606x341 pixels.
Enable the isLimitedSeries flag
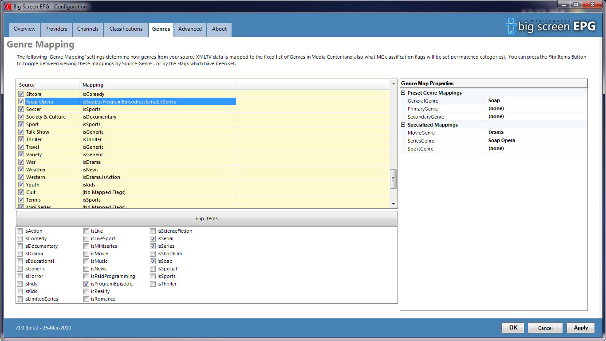[20, 299]
